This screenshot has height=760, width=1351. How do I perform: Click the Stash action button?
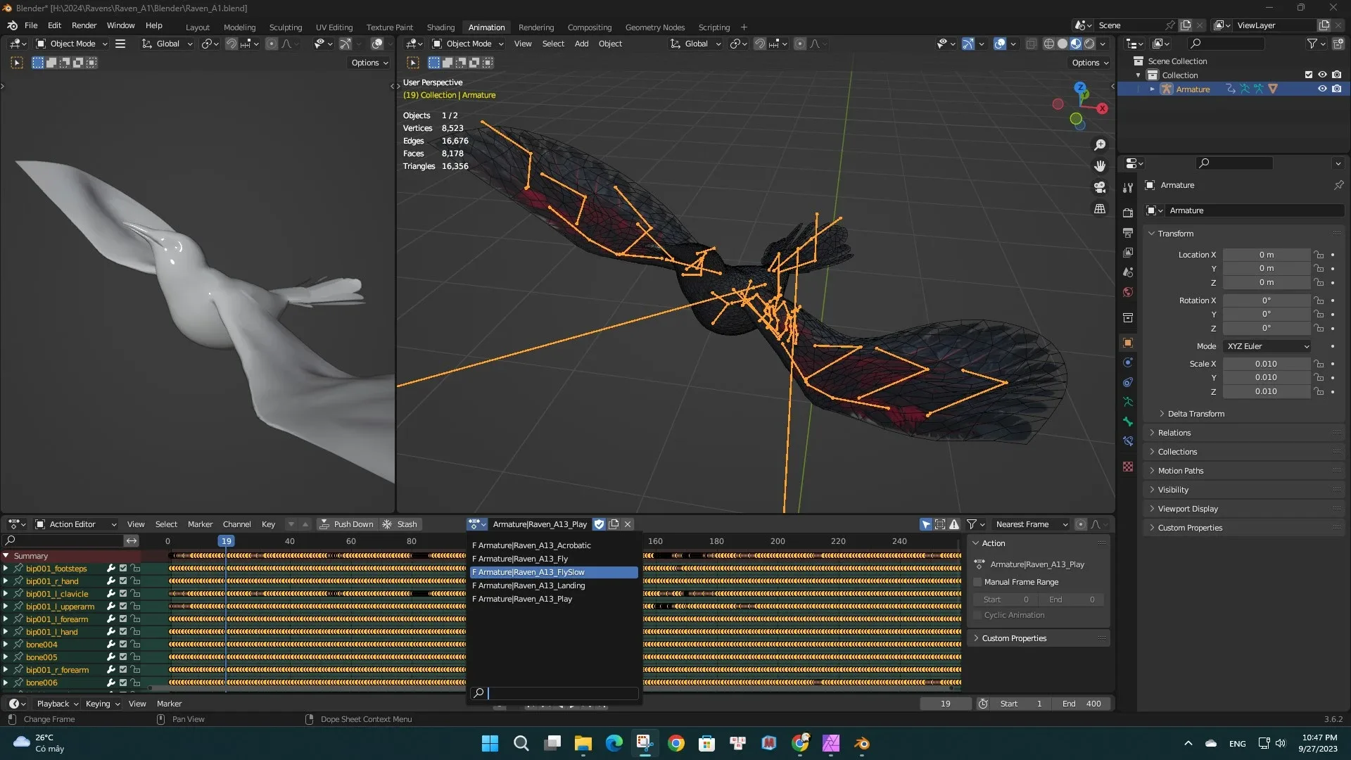click(400, 524)
